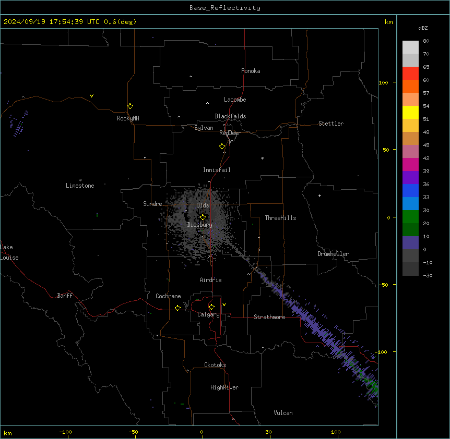The height and width of the screenshot is (439, 450).
Task: Click the HighRiver label
Action: (x=224, y=387)
